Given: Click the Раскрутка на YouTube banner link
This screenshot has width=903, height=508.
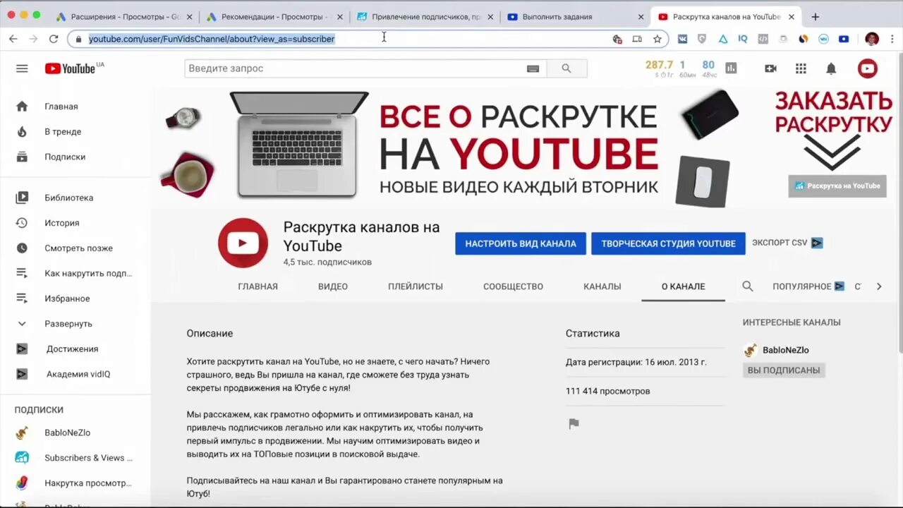Looking at the screenshot, I should (x=837, y=186).
